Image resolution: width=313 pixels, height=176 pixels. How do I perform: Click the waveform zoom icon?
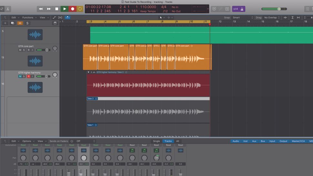285,17
